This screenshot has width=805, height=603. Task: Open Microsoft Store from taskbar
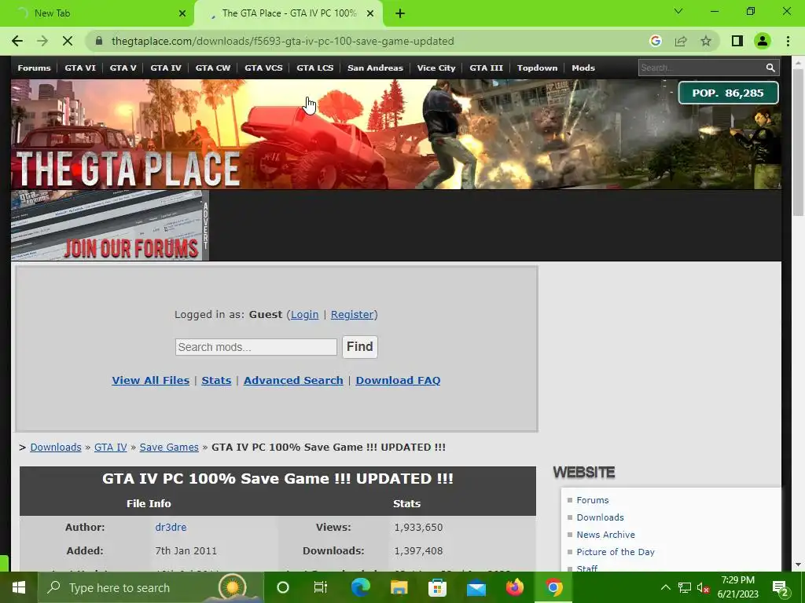pos(437,587)
